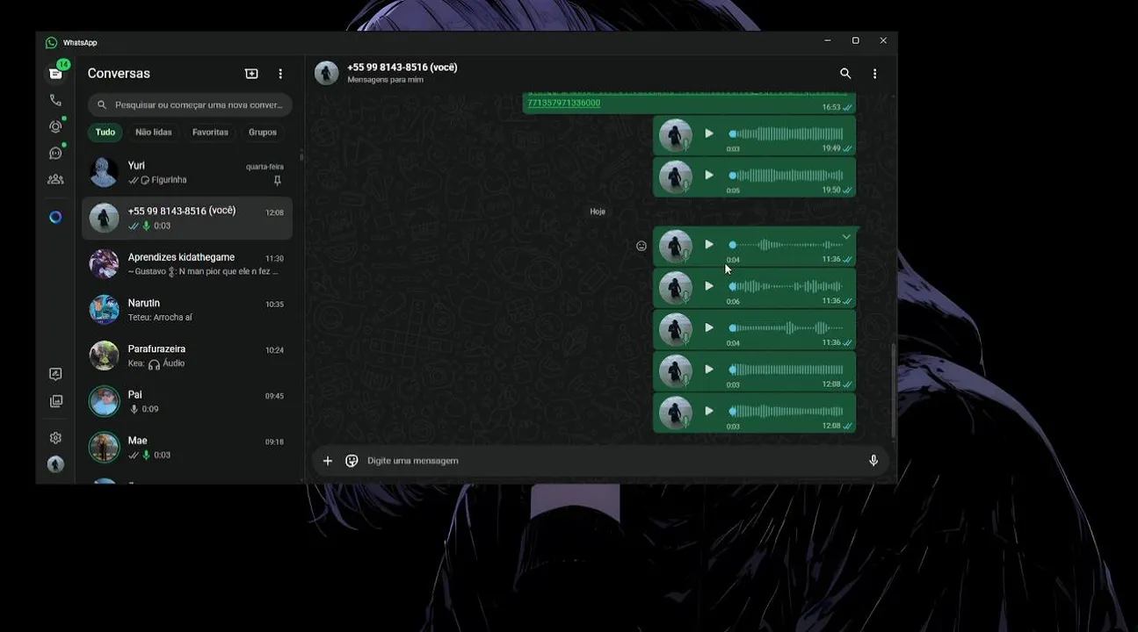Click the Kea: Áudio preview text

pos(156,363)
